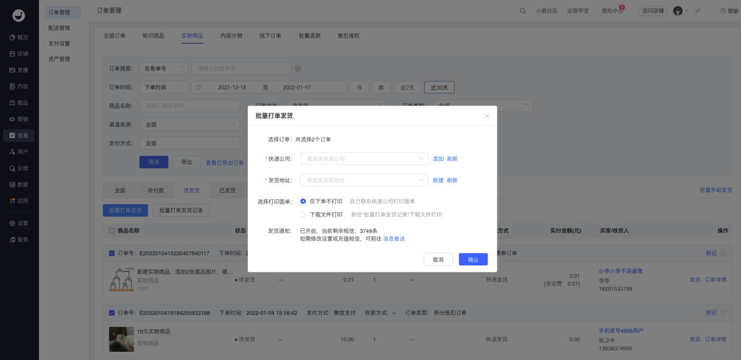Uncheck order E2022010415184205933168 checkbox

click(112, 313)
